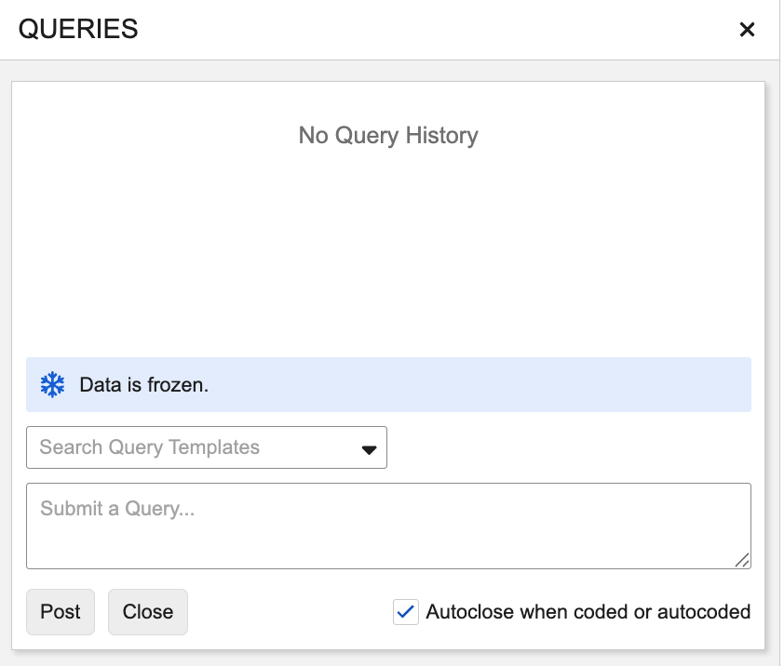Select the Data is frozen text
Viewport: 784px width, 666px height.
tap(144, 385)
